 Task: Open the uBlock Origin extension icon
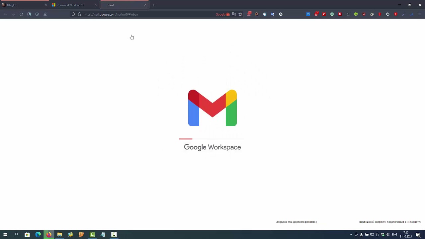pos(364,14)
